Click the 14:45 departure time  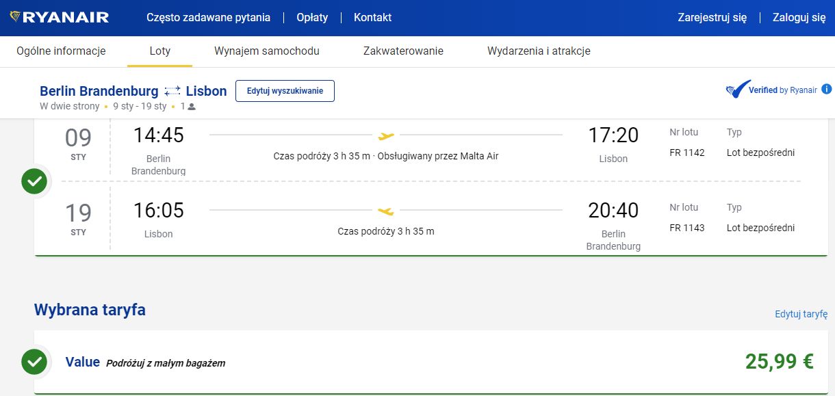158,135
